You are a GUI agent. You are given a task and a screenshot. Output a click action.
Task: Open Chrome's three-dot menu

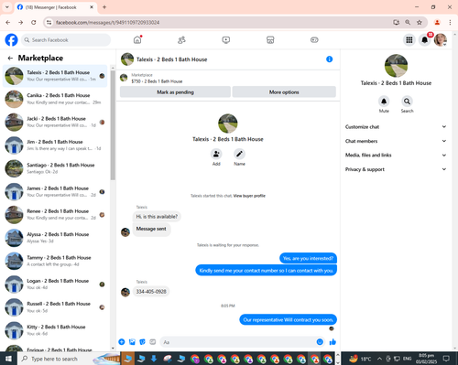450,22
